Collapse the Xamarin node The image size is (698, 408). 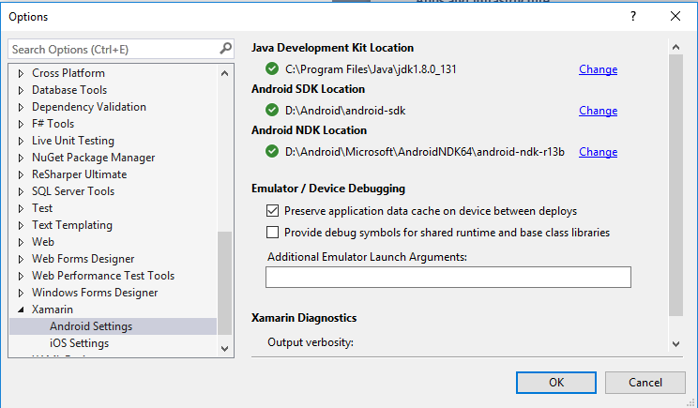point(21,310)
